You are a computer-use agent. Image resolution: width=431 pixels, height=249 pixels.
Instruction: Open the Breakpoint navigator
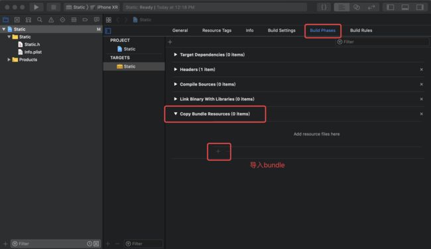86,20
